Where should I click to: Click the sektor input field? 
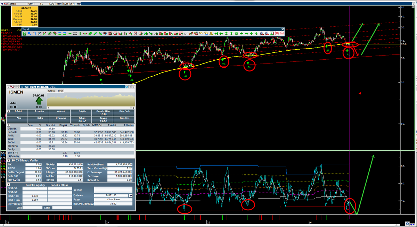(113, 190)
